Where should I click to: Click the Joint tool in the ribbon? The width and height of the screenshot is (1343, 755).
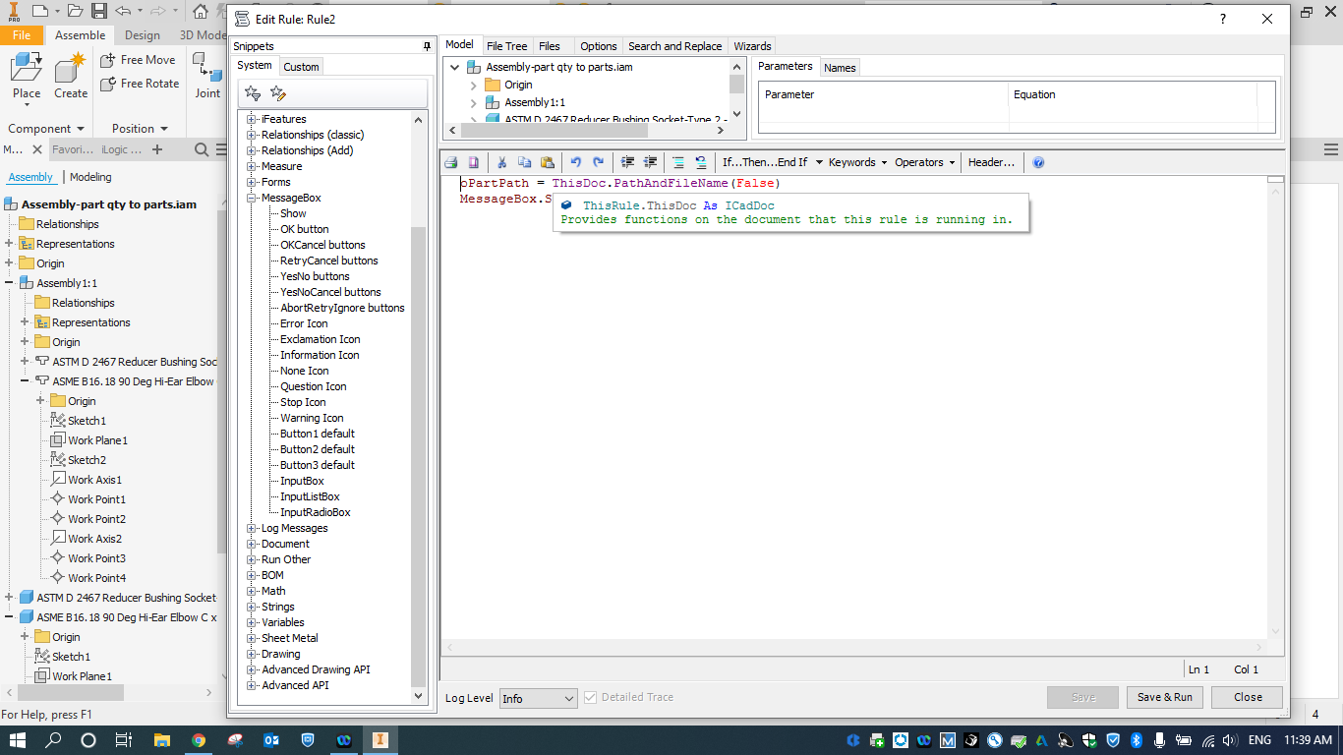(207, 77)
